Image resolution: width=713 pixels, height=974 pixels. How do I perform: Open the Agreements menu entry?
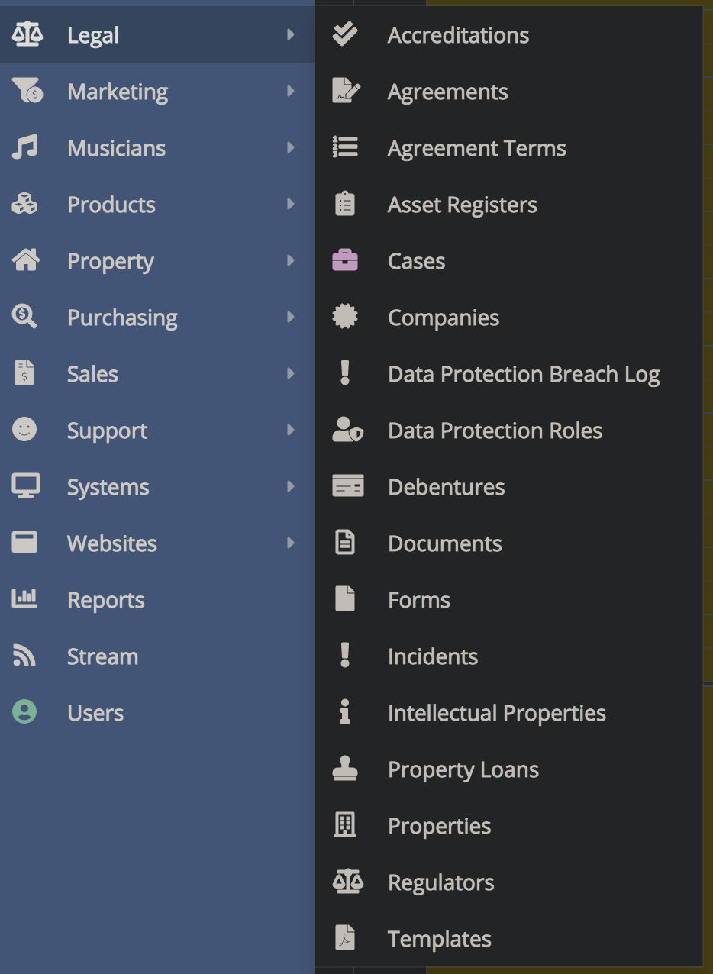tap(447, 92)
